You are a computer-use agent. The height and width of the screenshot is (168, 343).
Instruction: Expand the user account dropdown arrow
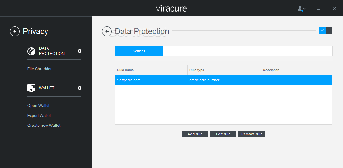click(x=304, y=9)
